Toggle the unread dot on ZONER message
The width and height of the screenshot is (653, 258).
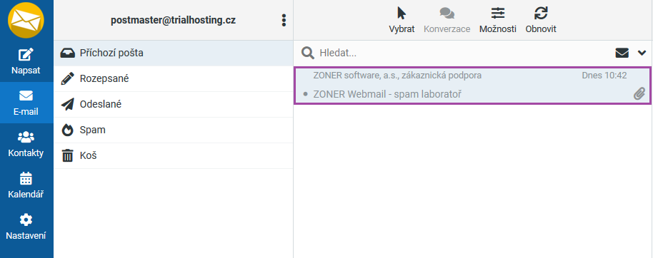click(x=305, y=95)
